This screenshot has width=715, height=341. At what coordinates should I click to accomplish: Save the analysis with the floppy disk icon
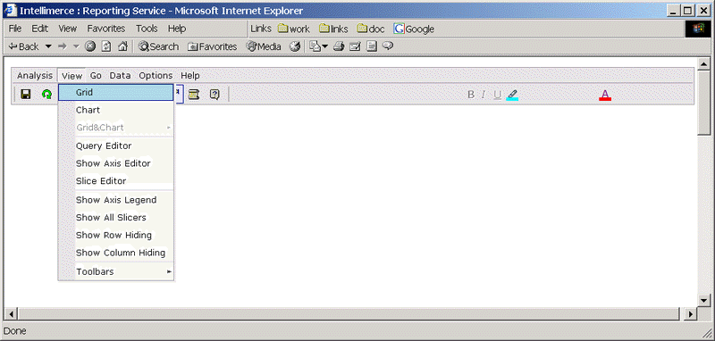pos(26,95)
